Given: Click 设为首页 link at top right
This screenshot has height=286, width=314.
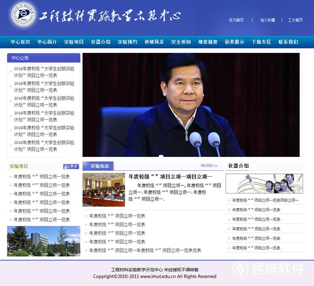Looking at the screenshot, I should pyautogui.click(x=236, y=20).
